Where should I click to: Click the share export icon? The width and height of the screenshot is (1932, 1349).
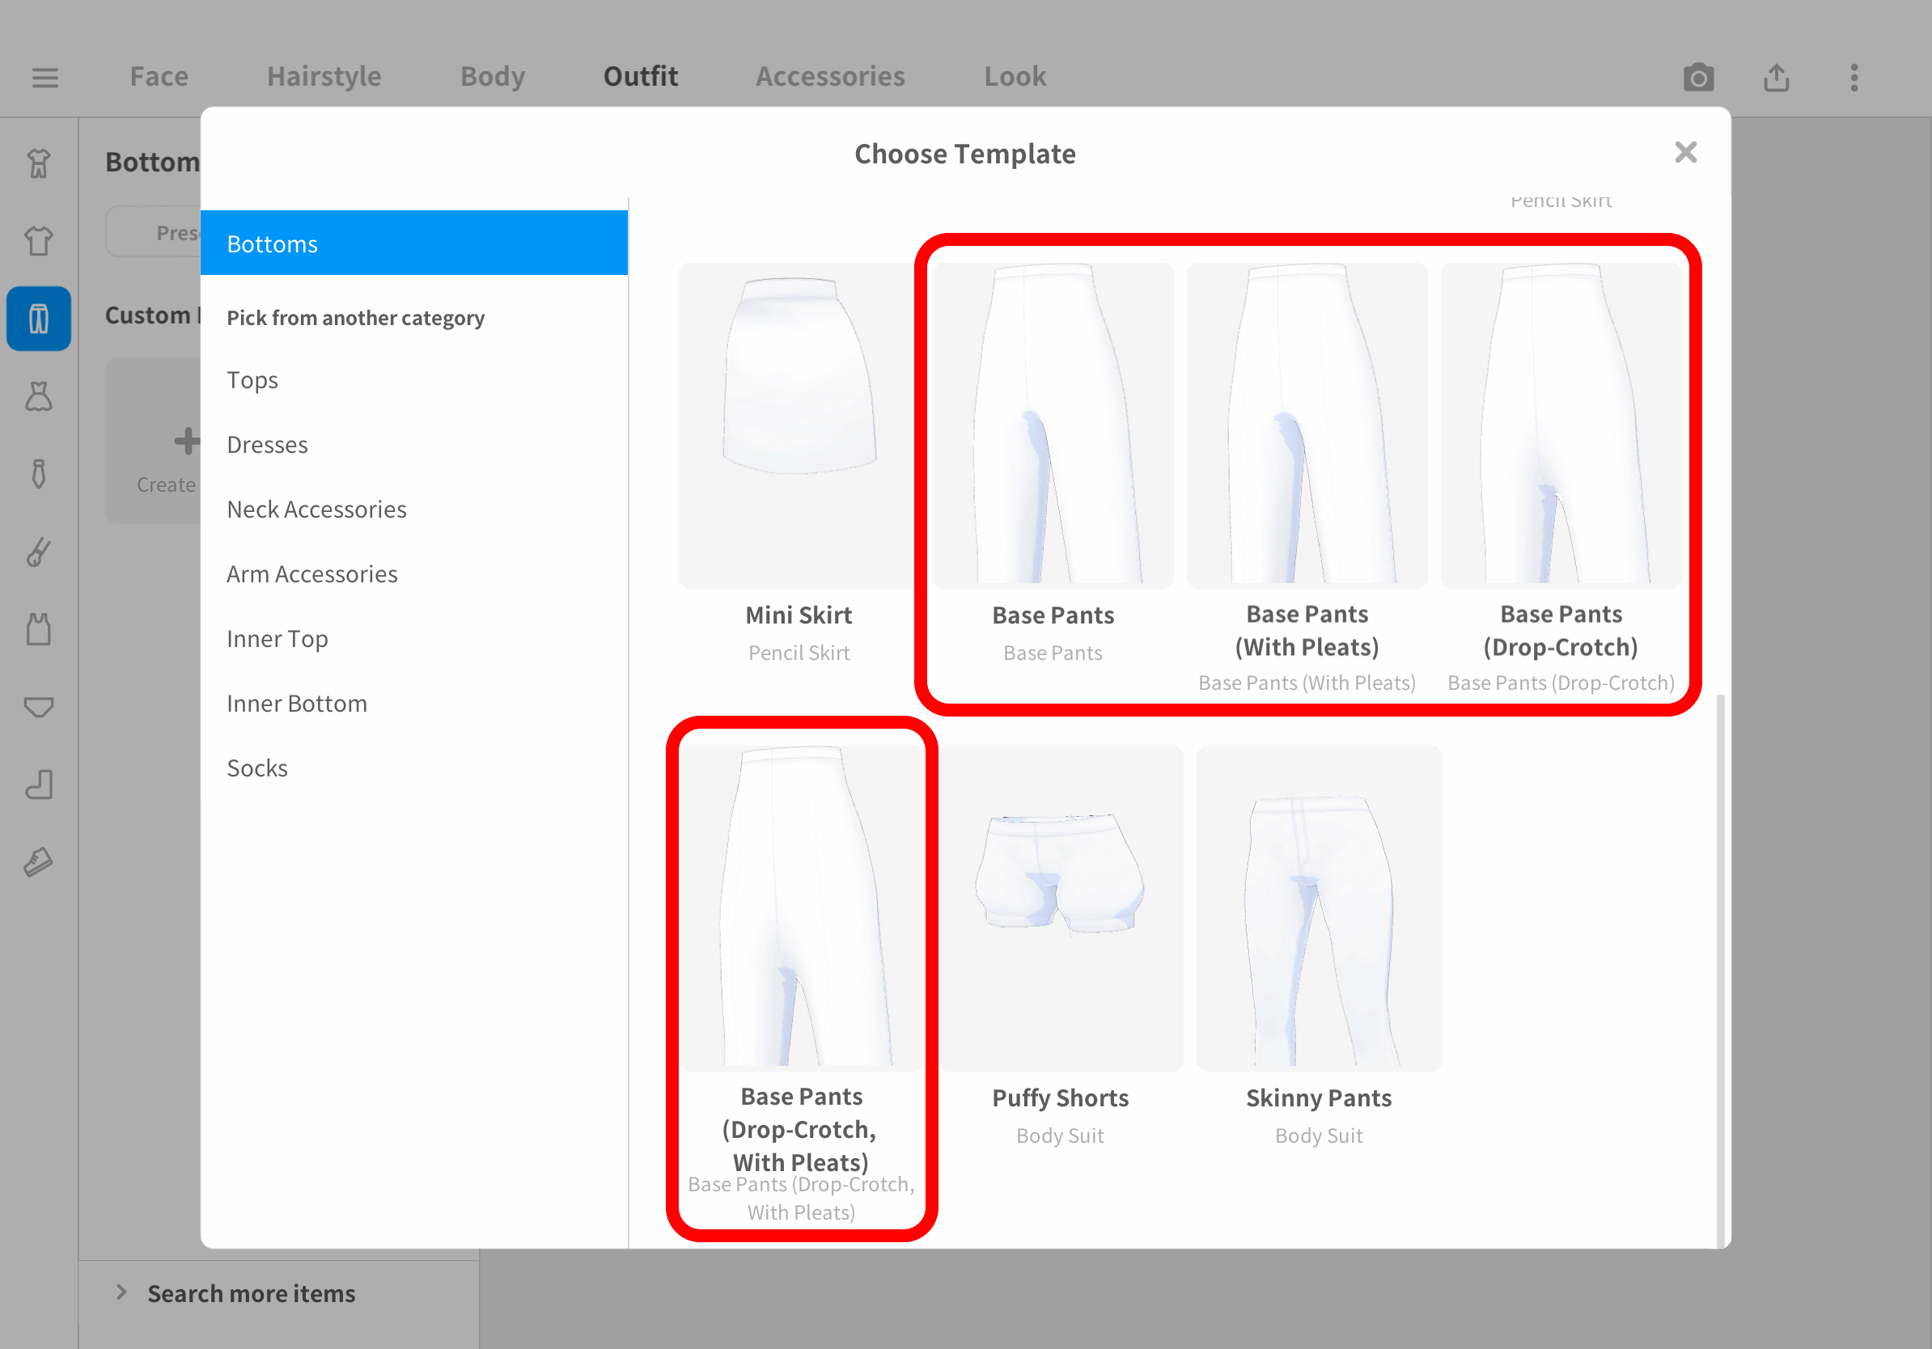[1777, 78]
